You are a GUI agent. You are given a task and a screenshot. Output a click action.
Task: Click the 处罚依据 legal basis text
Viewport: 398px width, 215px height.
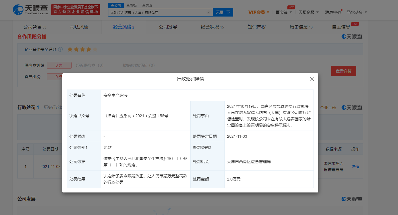tap(145, 162)
